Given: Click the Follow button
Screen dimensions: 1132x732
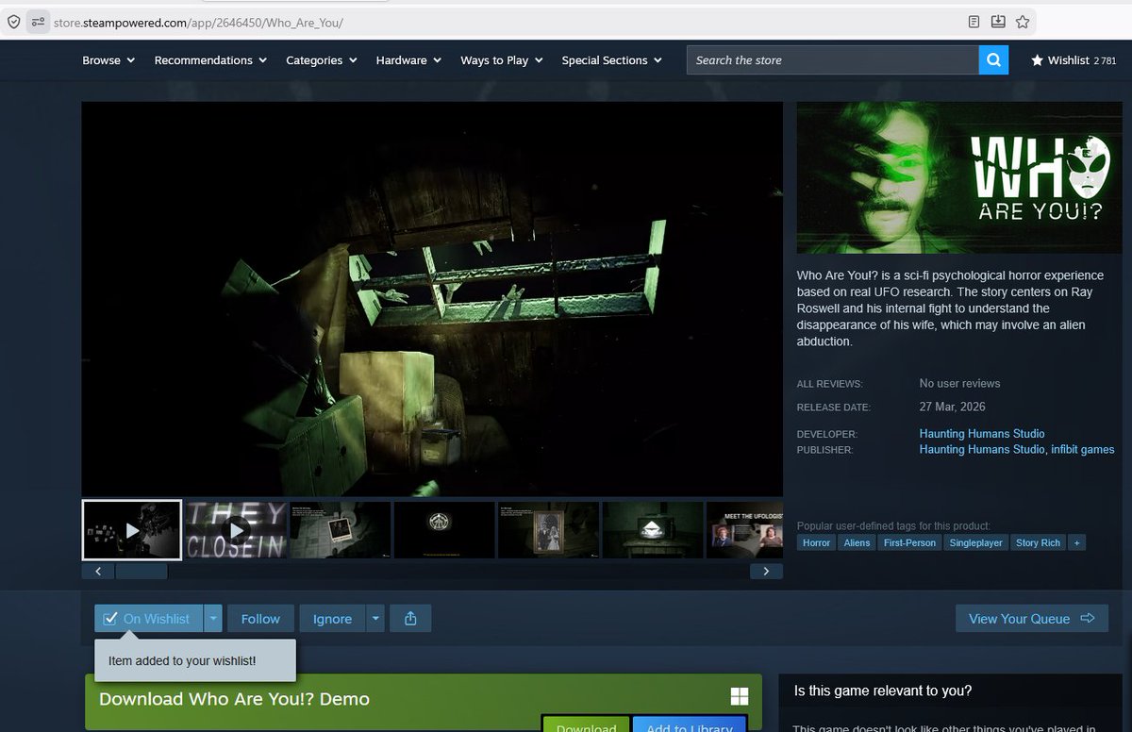Looking at the screenshot, I should pyautogui.click(x=260, y=619).
